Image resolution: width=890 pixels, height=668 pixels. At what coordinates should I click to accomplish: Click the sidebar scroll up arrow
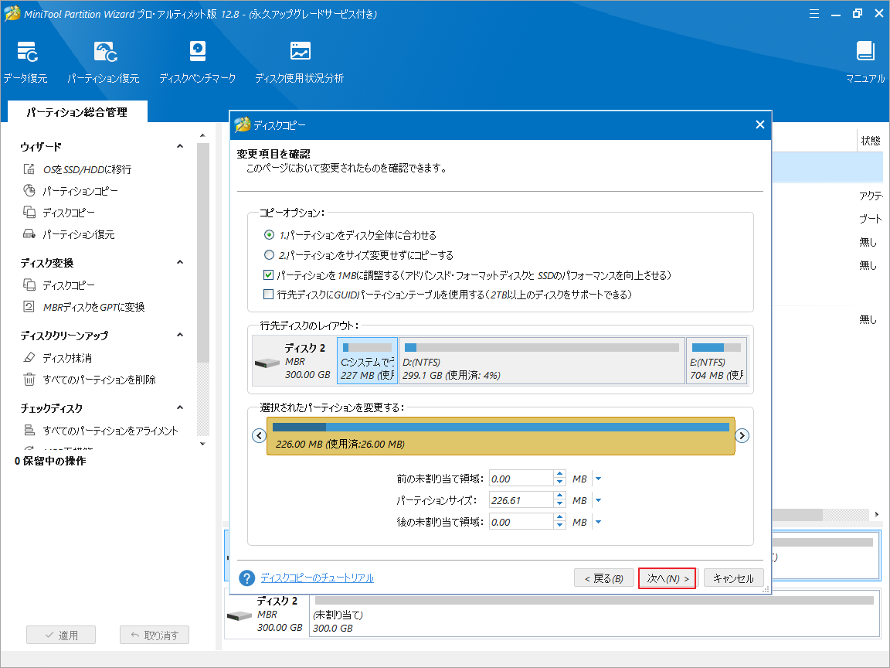(202, 136)
